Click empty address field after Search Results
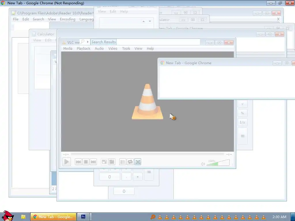295x221 pixels. (158, 42)
